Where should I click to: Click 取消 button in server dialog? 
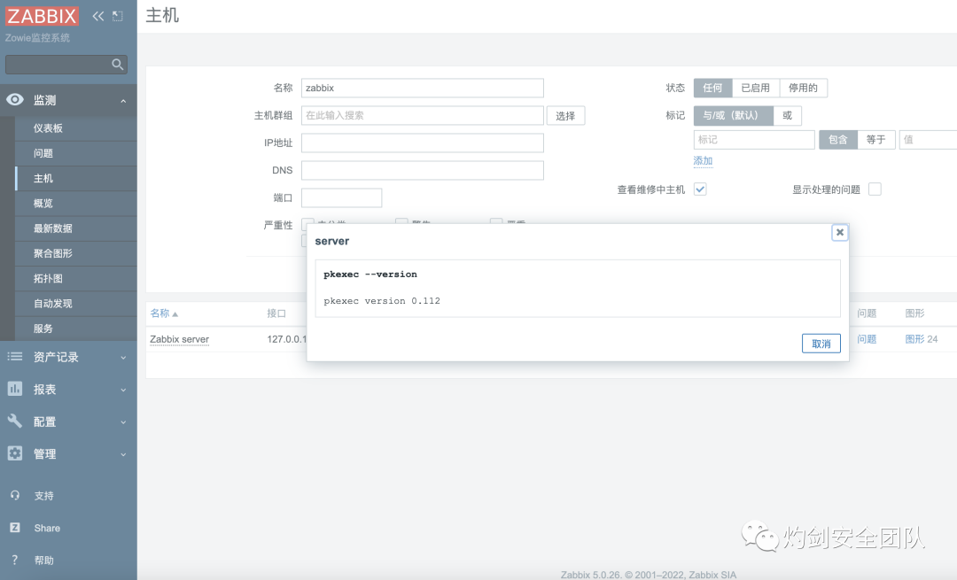click(821, 344)
